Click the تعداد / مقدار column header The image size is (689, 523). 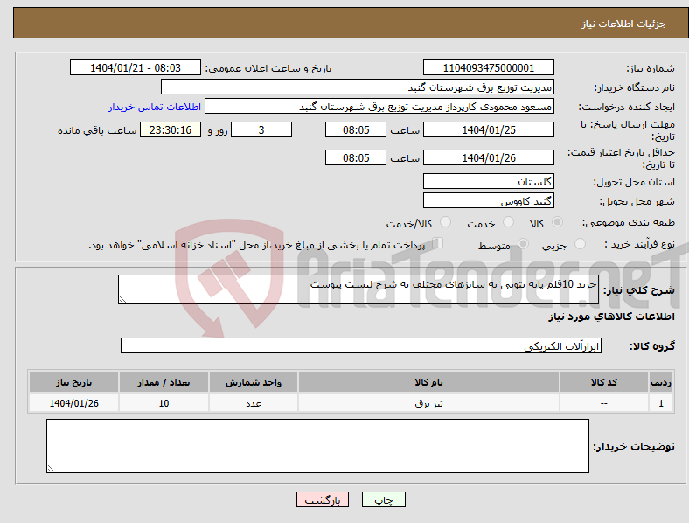point(164,382)
